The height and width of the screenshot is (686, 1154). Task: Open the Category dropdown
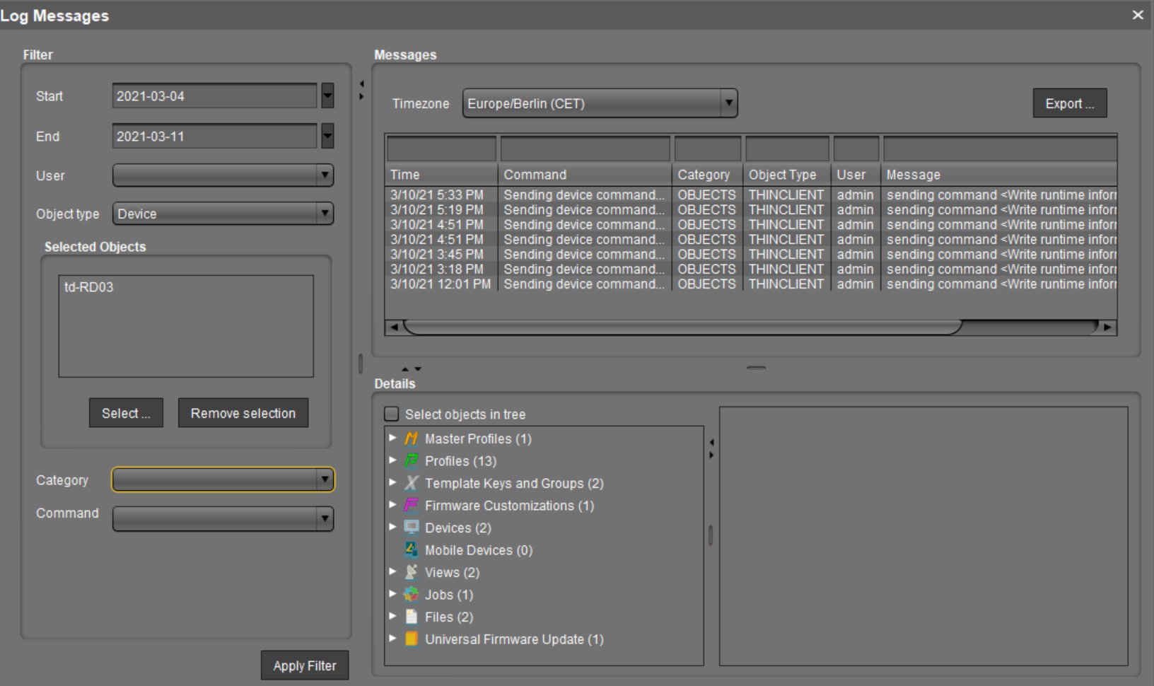click(x=223, y=480)
